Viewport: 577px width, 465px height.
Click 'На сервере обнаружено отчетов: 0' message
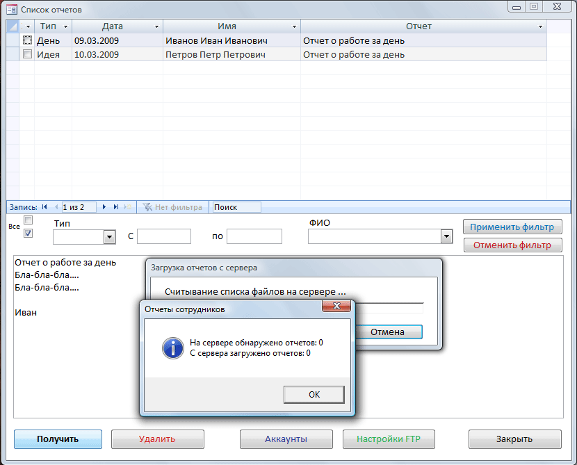click(x=257, y=343)
